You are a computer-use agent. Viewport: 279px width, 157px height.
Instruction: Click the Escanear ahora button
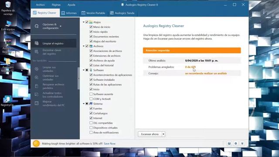click(x=150, y=134)
